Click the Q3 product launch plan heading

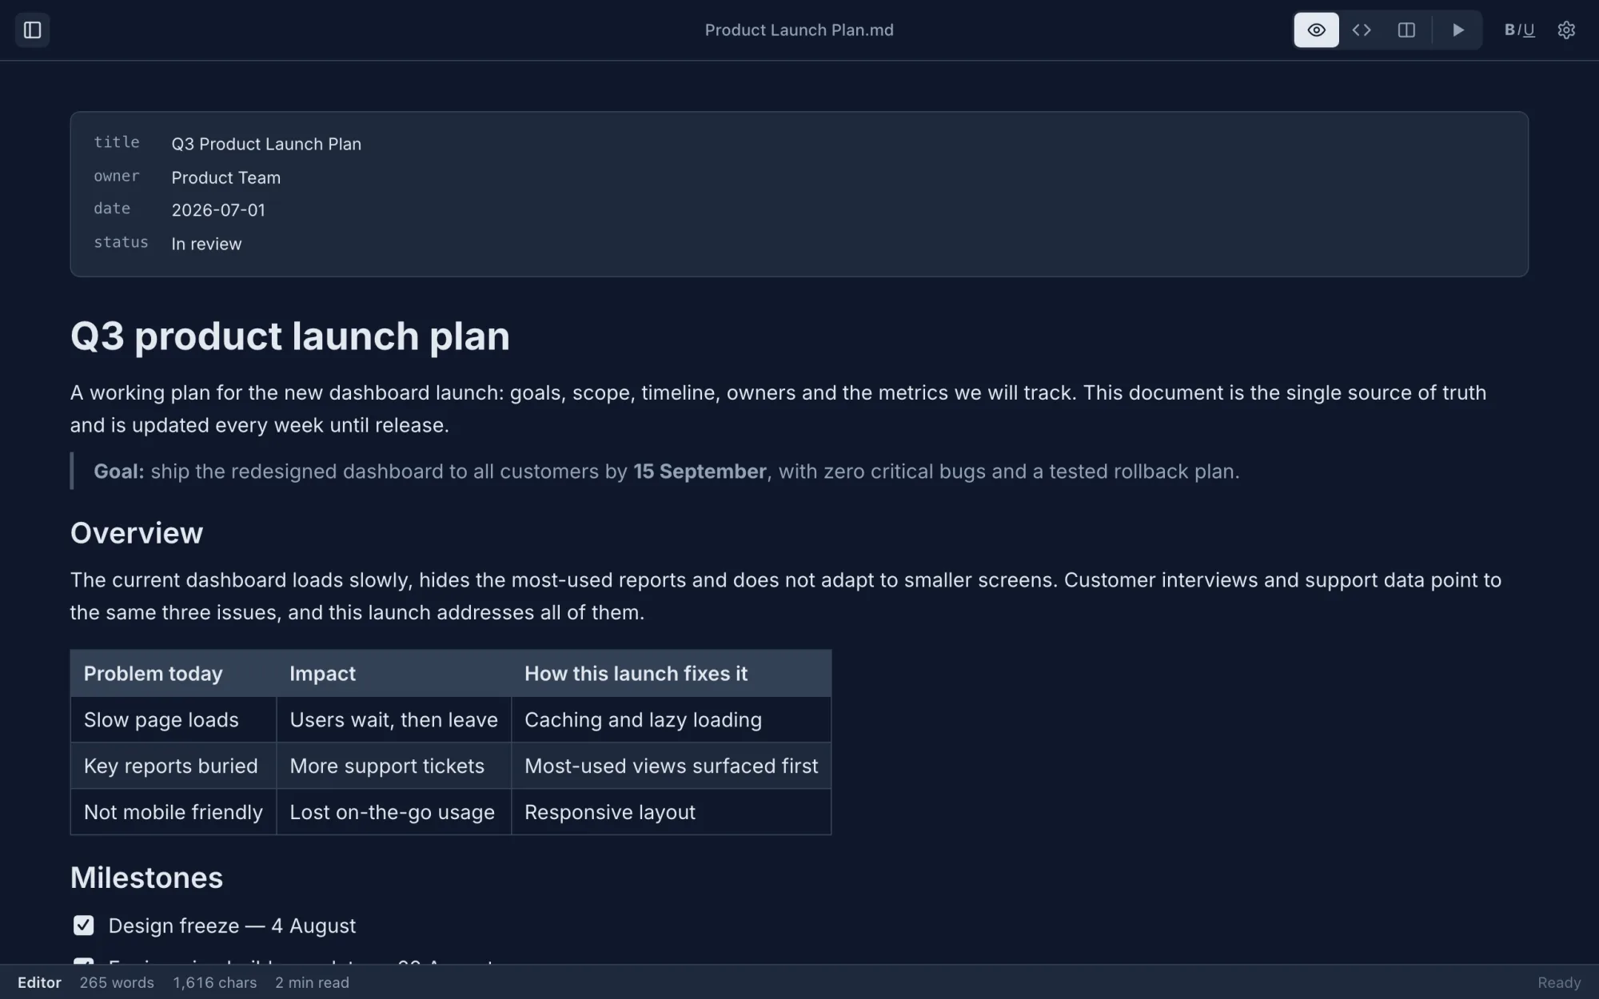pos(289,336)
